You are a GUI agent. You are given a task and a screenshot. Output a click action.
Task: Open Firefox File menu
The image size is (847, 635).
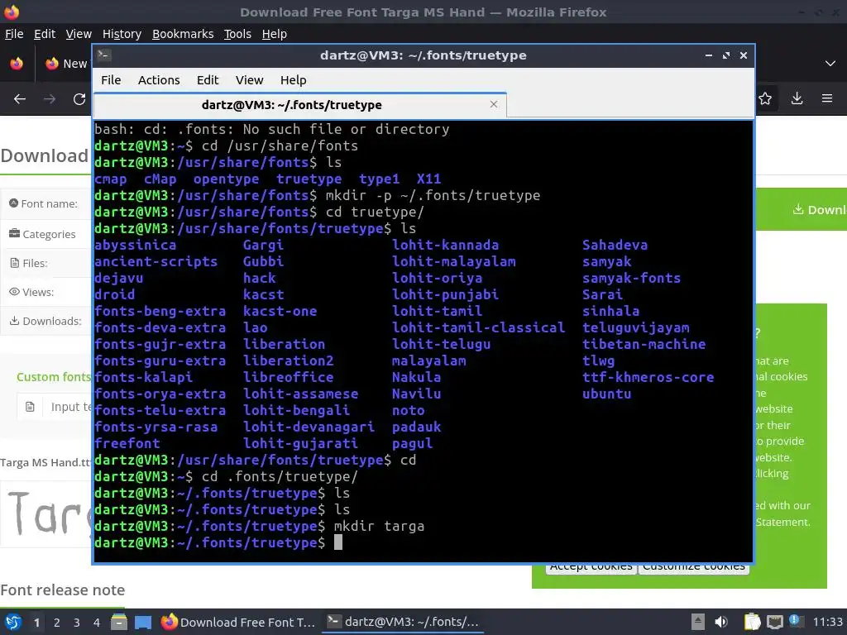(x=14, y=34)
